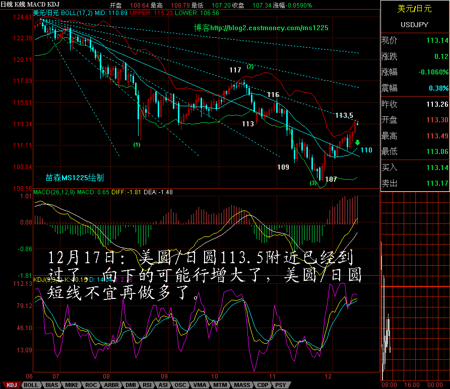Click the wave (3) marker label

[313, 183]
